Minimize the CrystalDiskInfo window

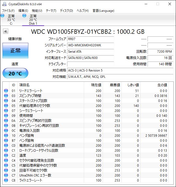point(146,4)
